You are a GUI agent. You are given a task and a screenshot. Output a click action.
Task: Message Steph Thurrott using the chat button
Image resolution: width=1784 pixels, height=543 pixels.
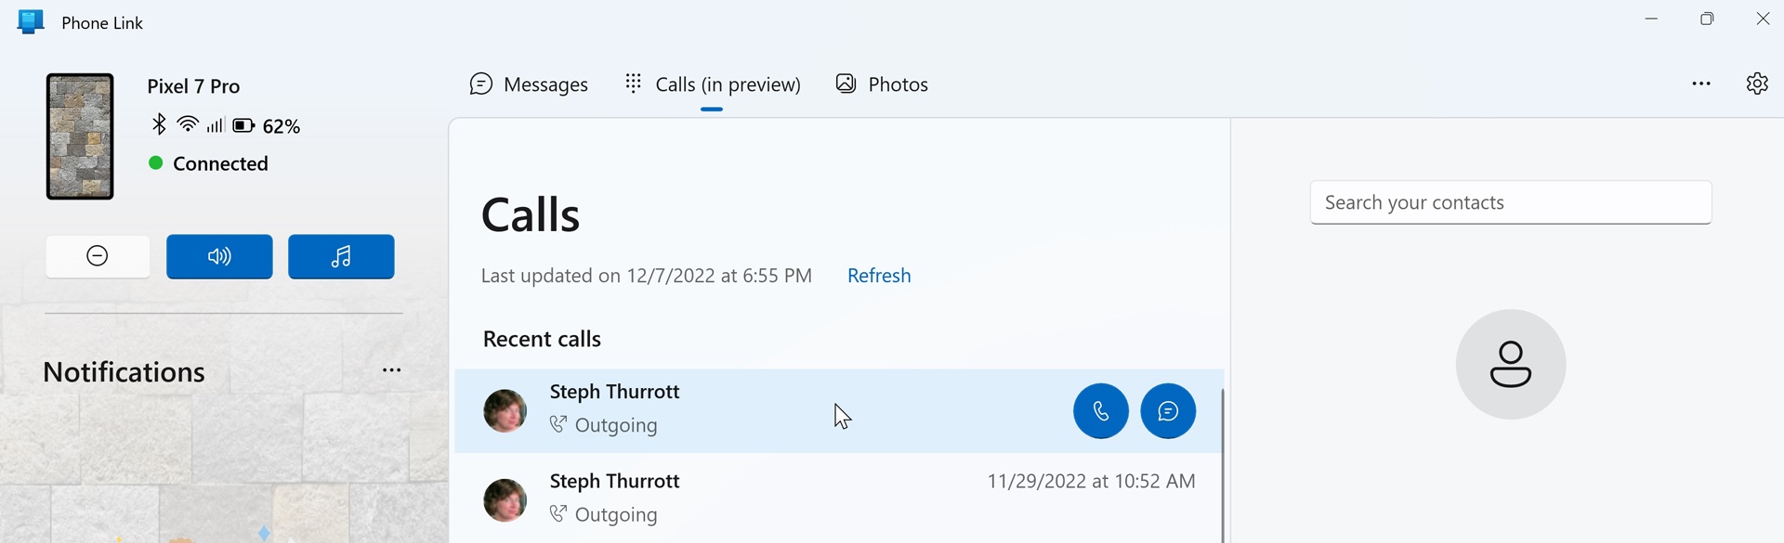(x=1168, y=410)
